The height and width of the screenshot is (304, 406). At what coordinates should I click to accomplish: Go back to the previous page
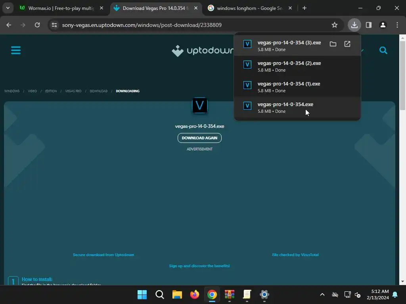[x=9, y=25]
